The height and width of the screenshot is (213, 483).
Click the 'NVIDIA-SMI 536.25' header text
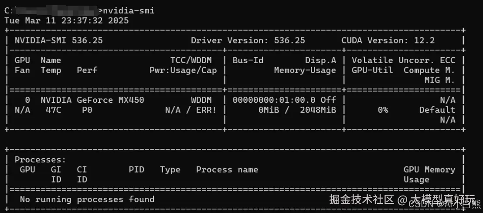coord(58,41)
